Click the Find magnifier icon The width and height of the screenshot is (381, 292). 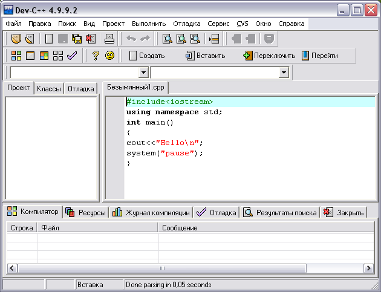(x=168, y=39)
